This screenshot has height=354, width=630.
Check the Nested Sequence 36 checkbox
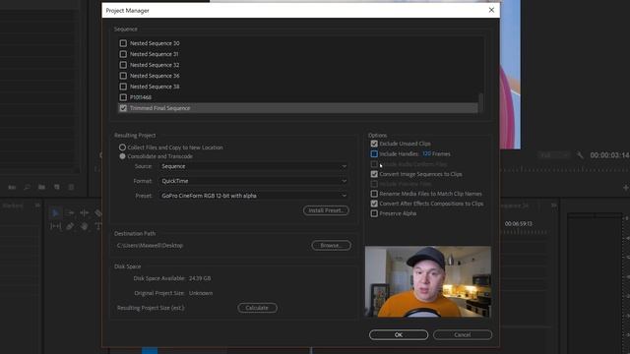[x=123, y=76]
